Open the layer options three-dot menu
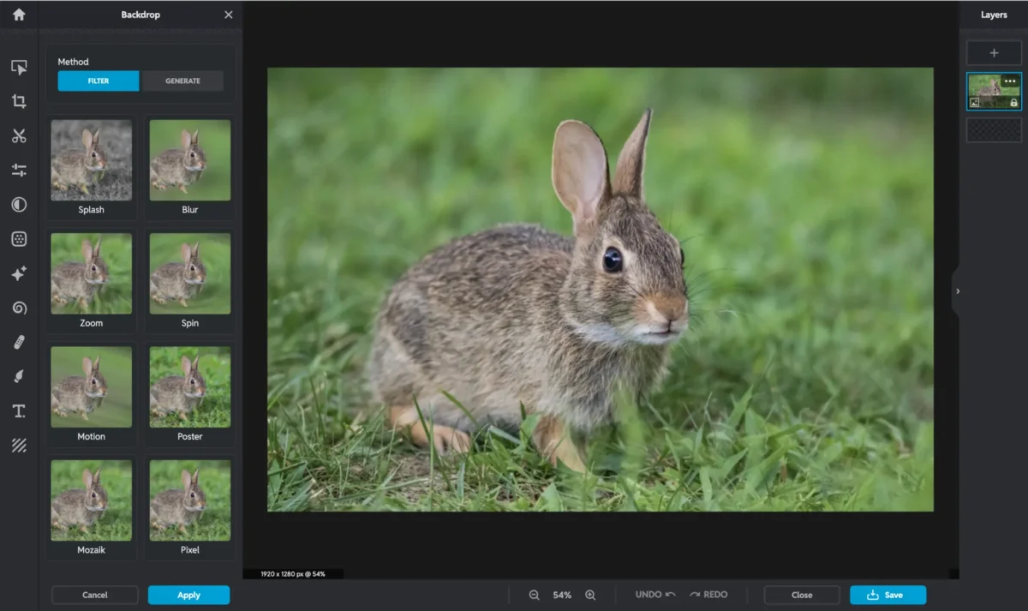Screen dimensions: 1028x611 pyautogui.click(x=1010, y=81)
